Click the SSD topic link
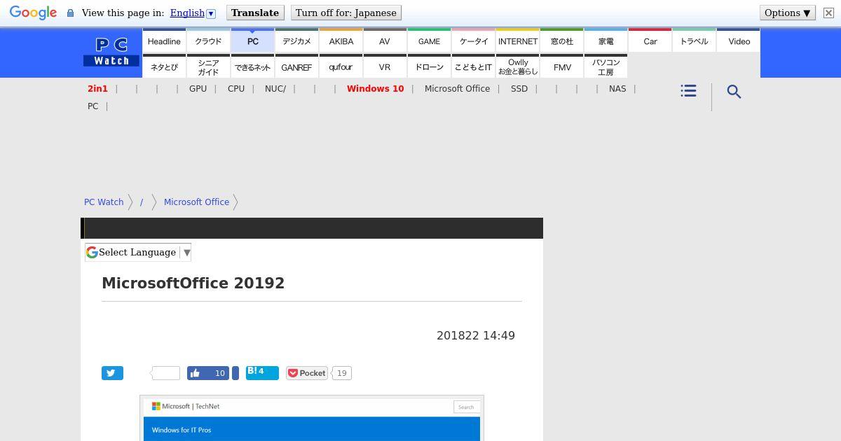 519,89
